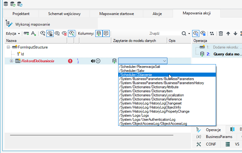Select operation 2 Query data model
This screenshot has height=153, width=242.
click(220, 54)
